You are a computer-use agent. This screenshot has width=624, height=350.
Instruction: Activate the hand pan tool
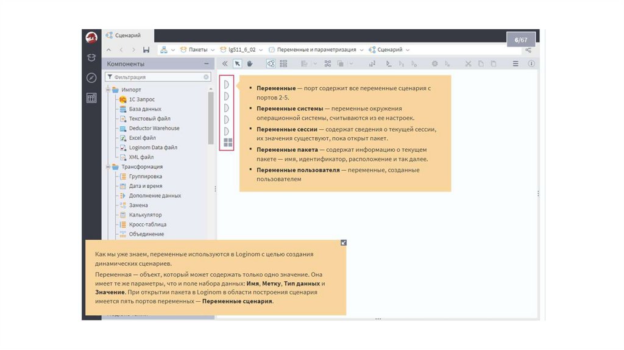[250, 63]
